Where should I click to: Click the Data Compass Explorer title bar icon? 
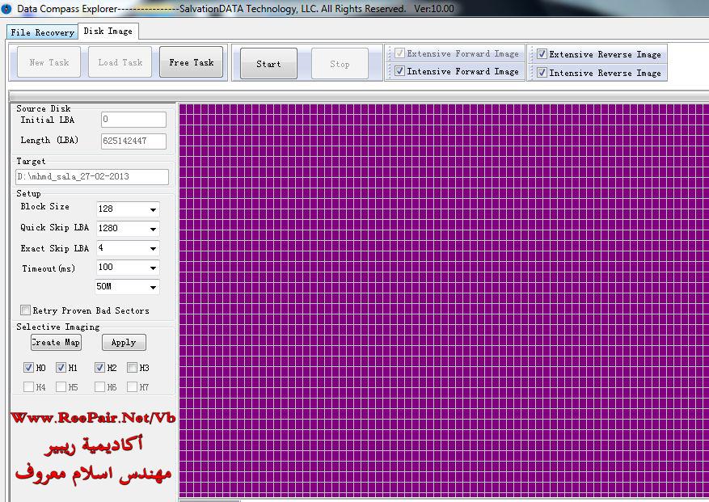(x=6, y=9)
